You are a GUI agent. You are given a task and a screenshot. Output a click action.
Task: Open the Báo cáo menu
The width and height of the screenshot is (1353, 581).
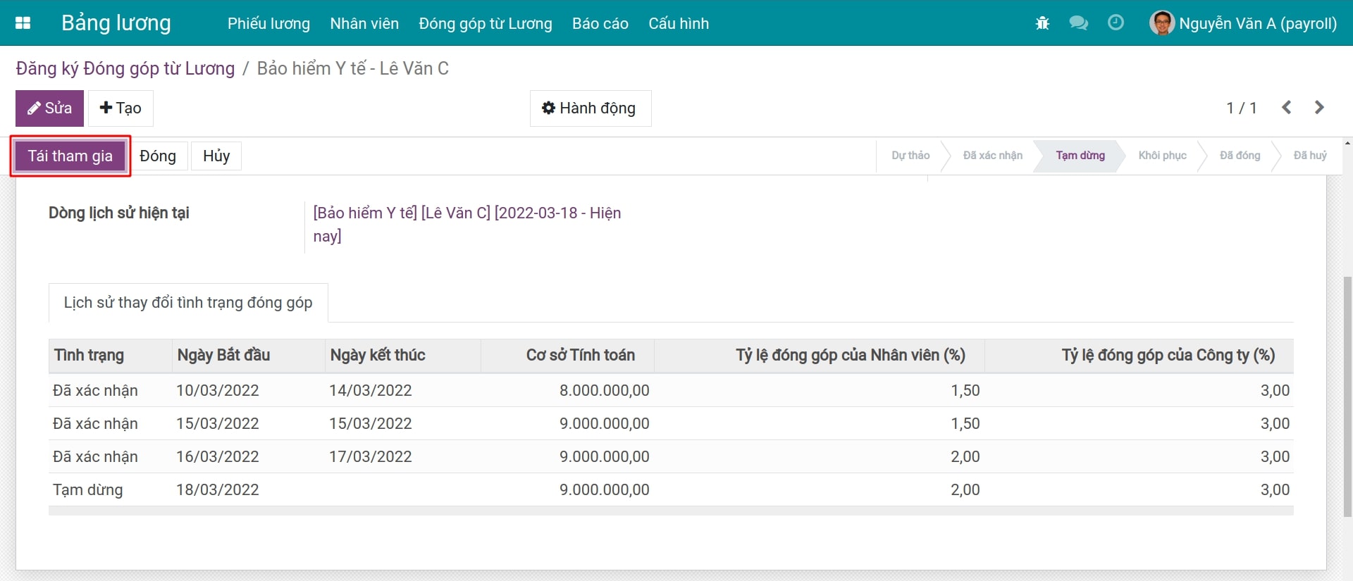600,24
